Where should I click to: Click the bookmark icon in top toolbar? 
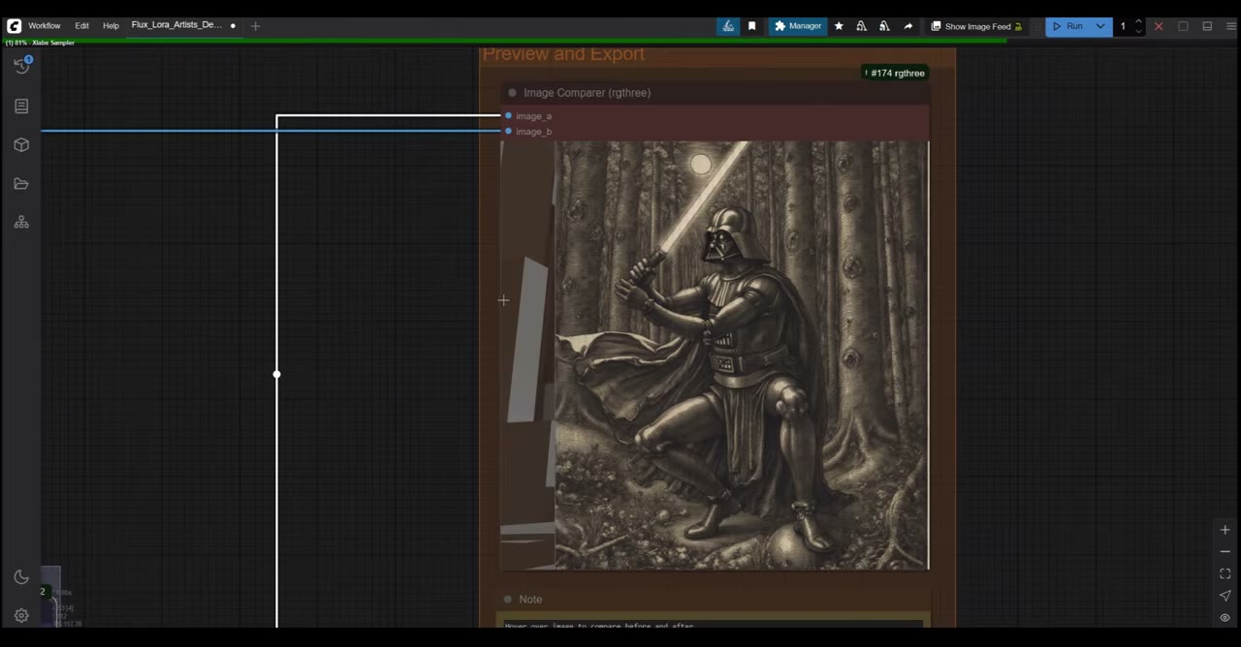coord(751,26)
